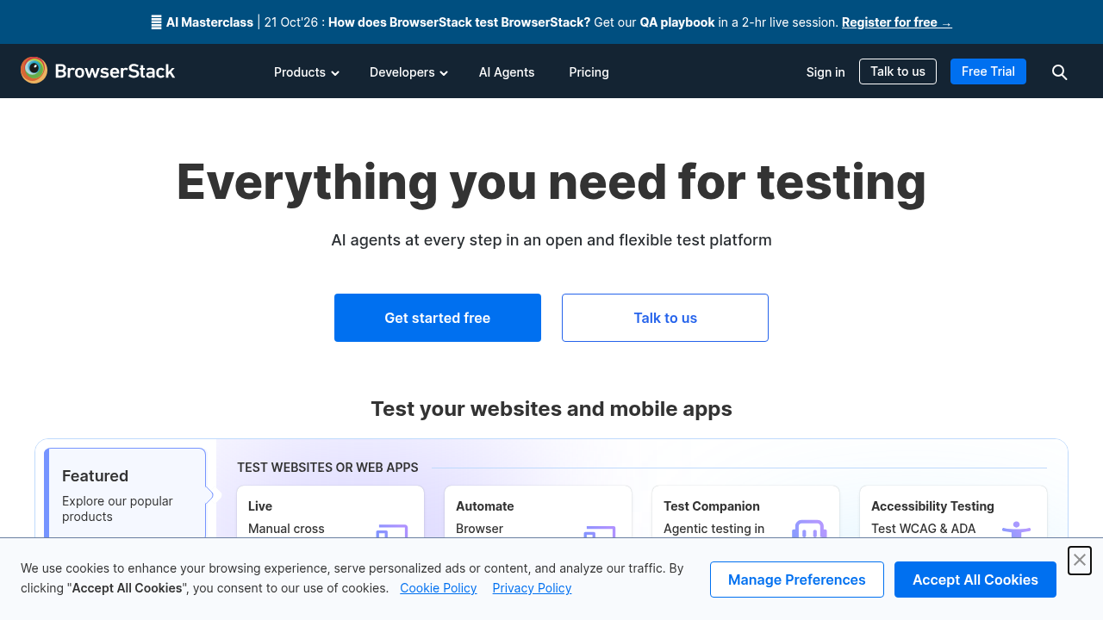Image resolution: width=1103 pixels, height=620 pixels.
Task: Click the AI Masterclass banner text
Action: [x=210, y=22]
